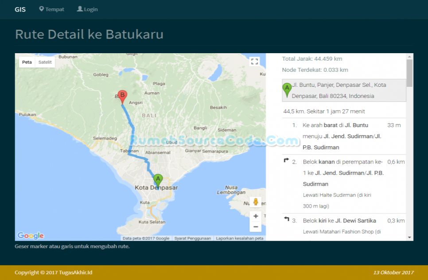Select the Pegman street view icon

click(255, 201)
